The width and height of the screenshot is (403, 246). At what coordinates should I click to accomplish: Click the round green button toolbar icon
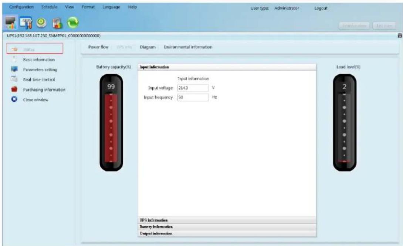41,23
